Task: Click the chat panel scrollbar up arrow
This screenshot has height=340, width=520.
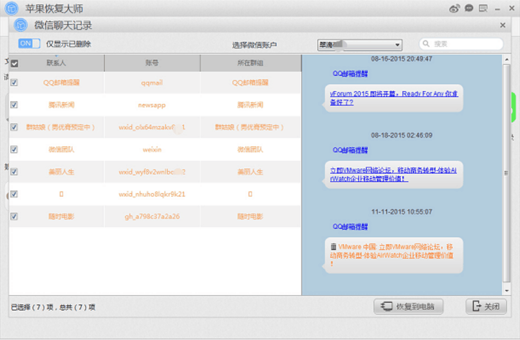Action: click(x=506, y=60)
